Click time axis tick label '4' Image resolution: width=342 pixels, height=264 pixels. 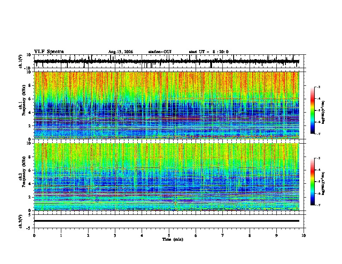(142, 236)
